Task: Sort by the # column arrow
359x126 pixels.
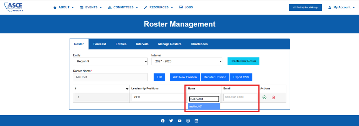Action: 127,89
